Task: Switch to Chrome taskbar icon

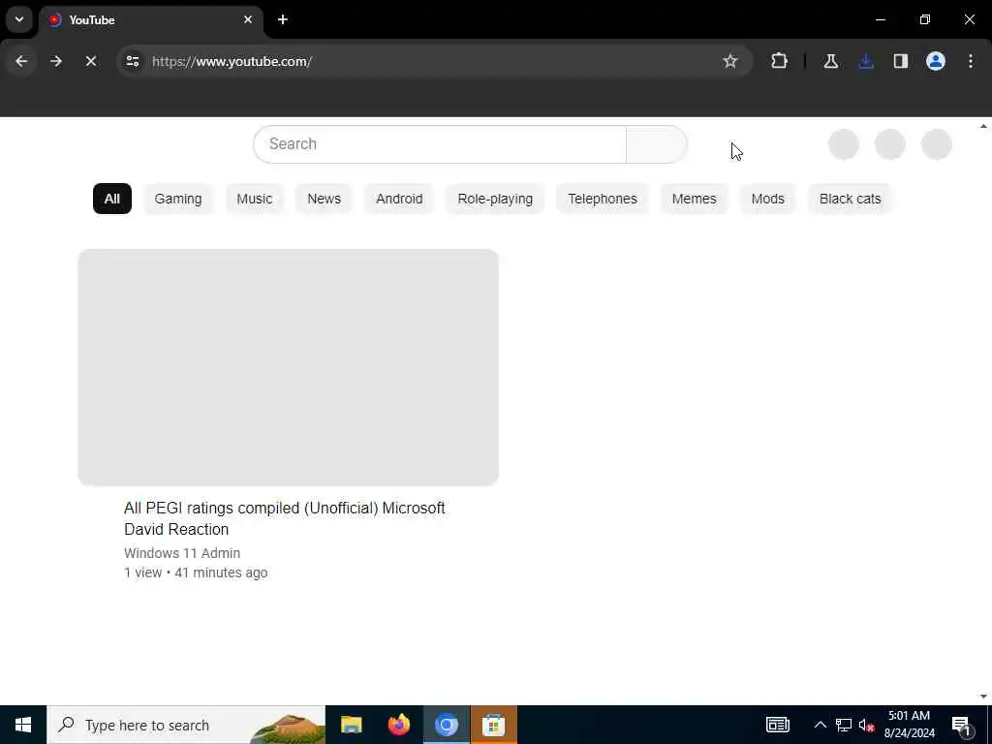Action: tap(446, 725)
